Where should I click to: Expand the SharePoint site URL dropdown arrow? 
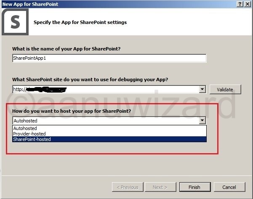point(202,89)
